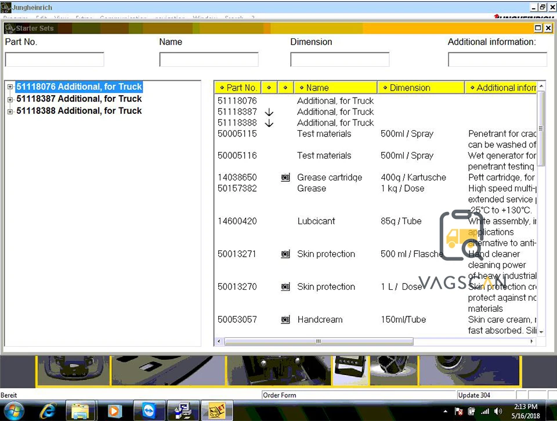Click the first narrow diamond column header

[x=269, y=88]
